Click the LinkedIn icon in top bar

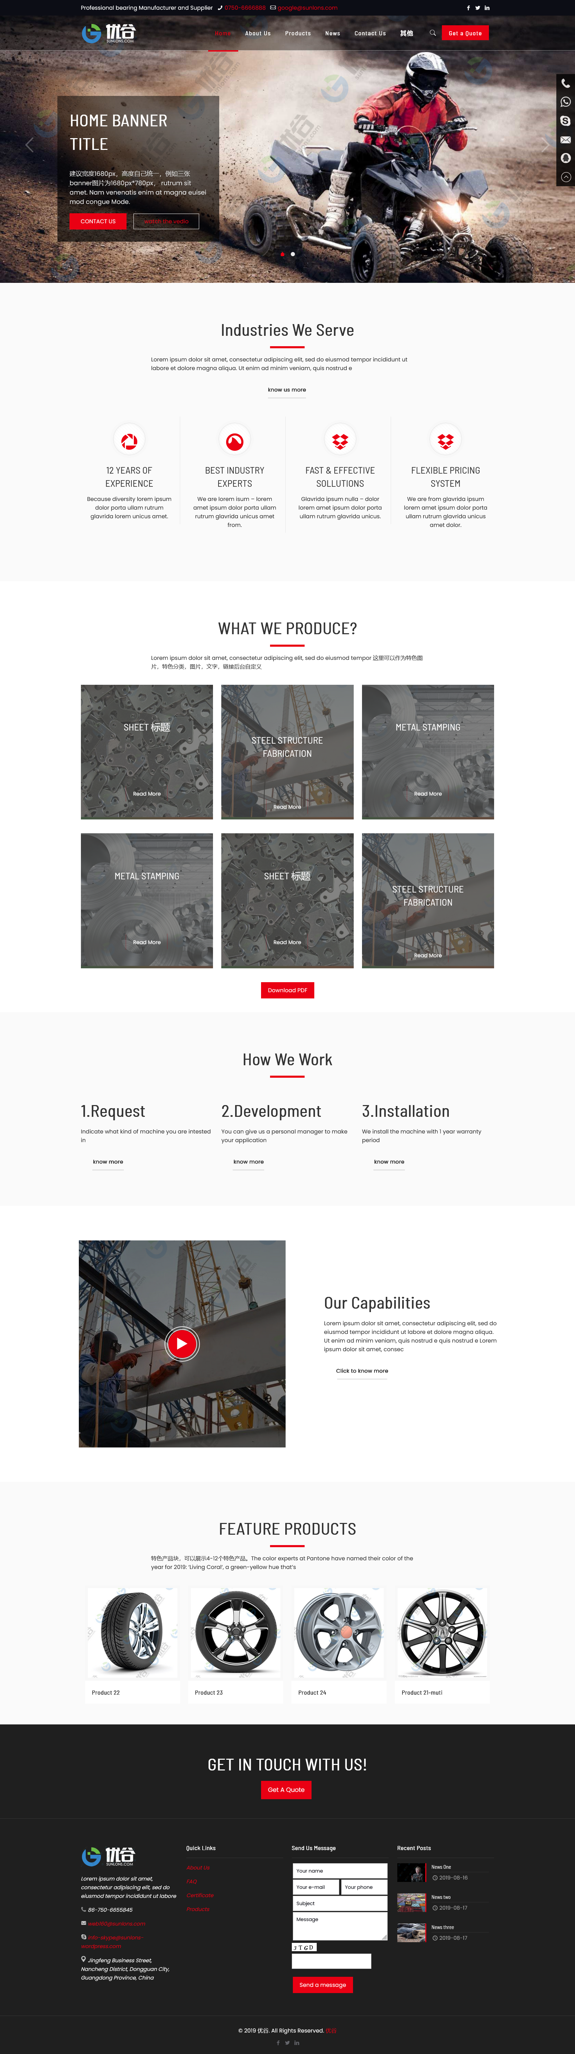488,8
